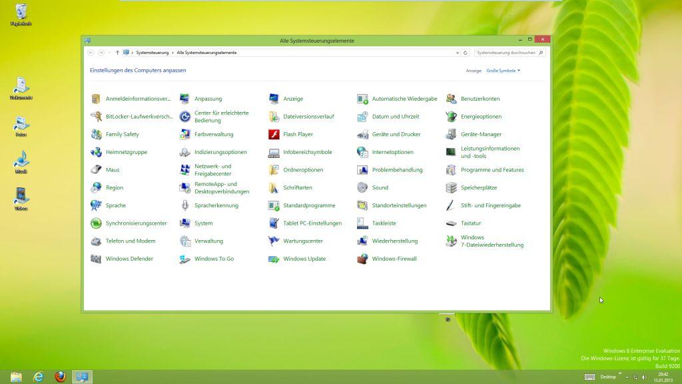Open the Region globe icon
This screenshot has width=682, height=384.
96,187
